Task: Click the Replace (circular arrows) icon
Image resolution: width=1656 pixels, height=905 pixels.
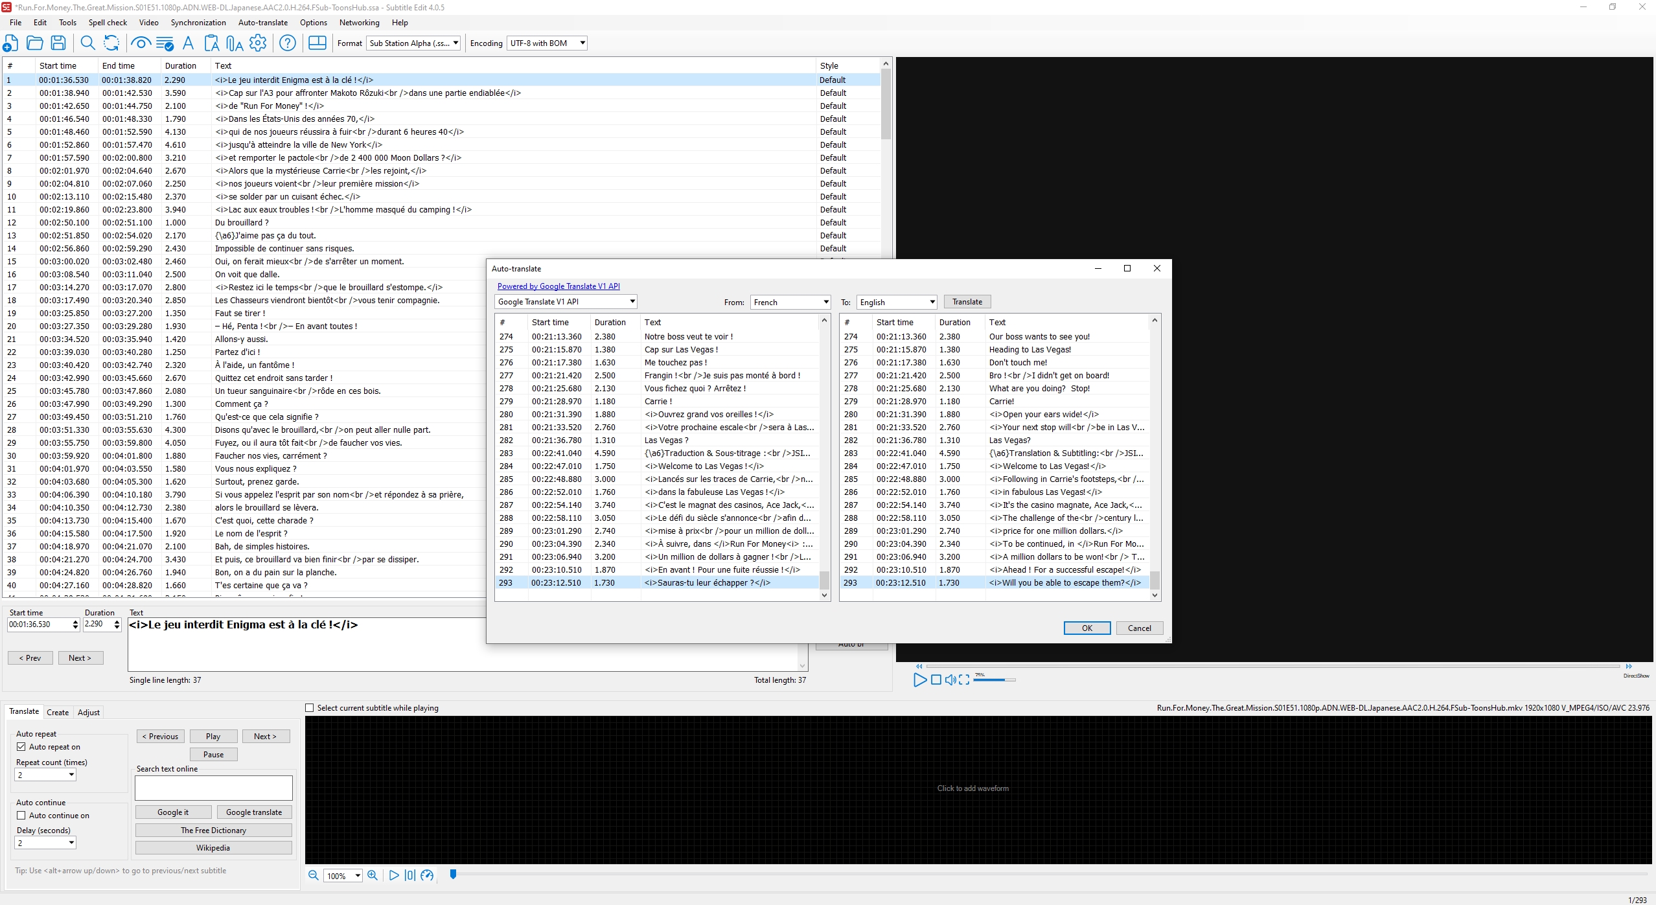Action: [x=111, y=43]
